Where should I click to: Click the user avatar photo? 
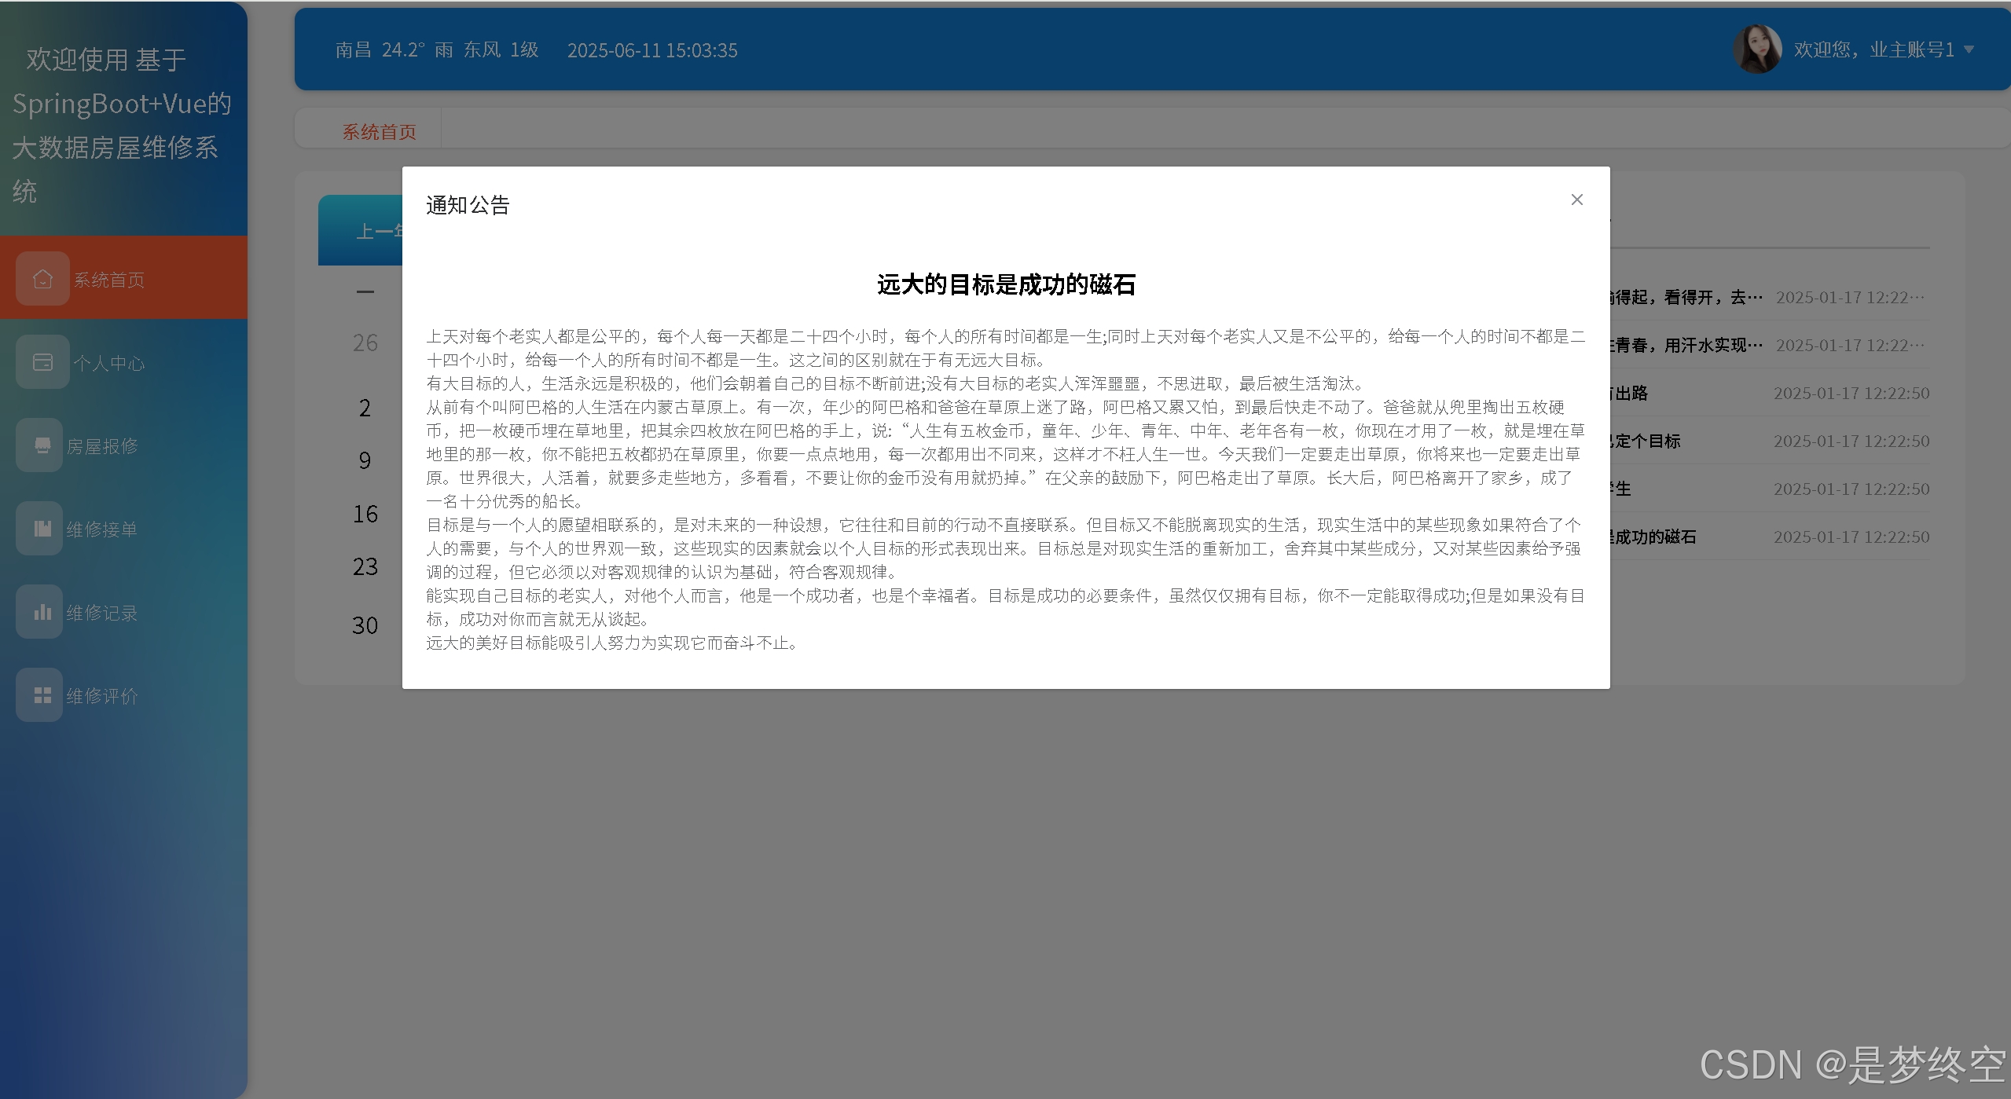point(1756,49)
